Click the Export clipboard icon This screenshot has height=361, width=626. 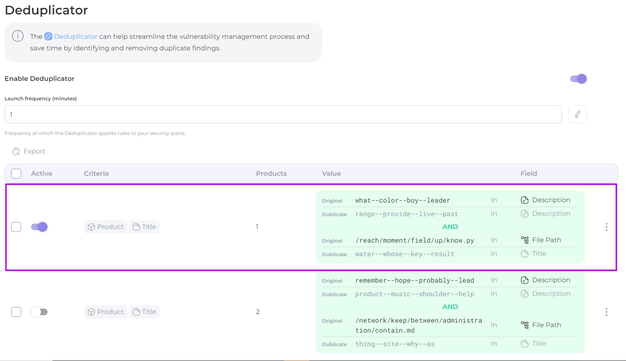coord(16,151)
